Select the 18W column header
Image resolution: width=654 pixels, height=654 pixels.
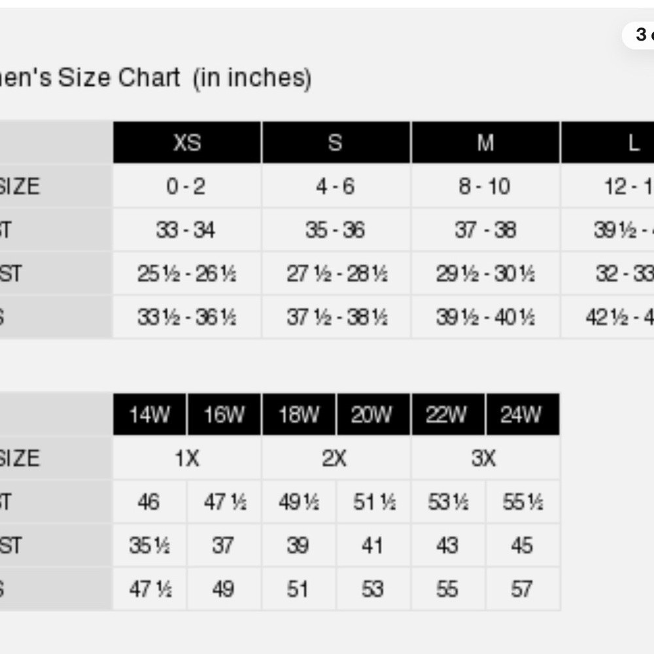click(x=299, y=414)
